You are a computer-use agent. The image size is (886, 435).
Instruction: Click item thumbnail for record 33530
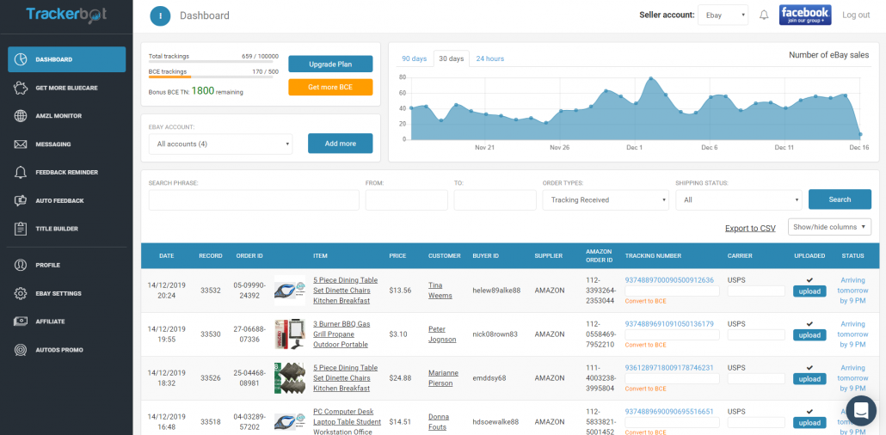[289, 334]
